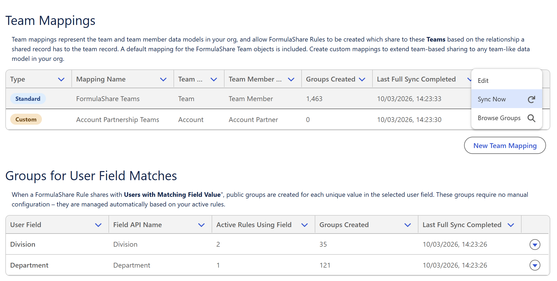Screen dimensions: 557x281
Task: Choose Edit from the row menu
Action: [507, 81]
